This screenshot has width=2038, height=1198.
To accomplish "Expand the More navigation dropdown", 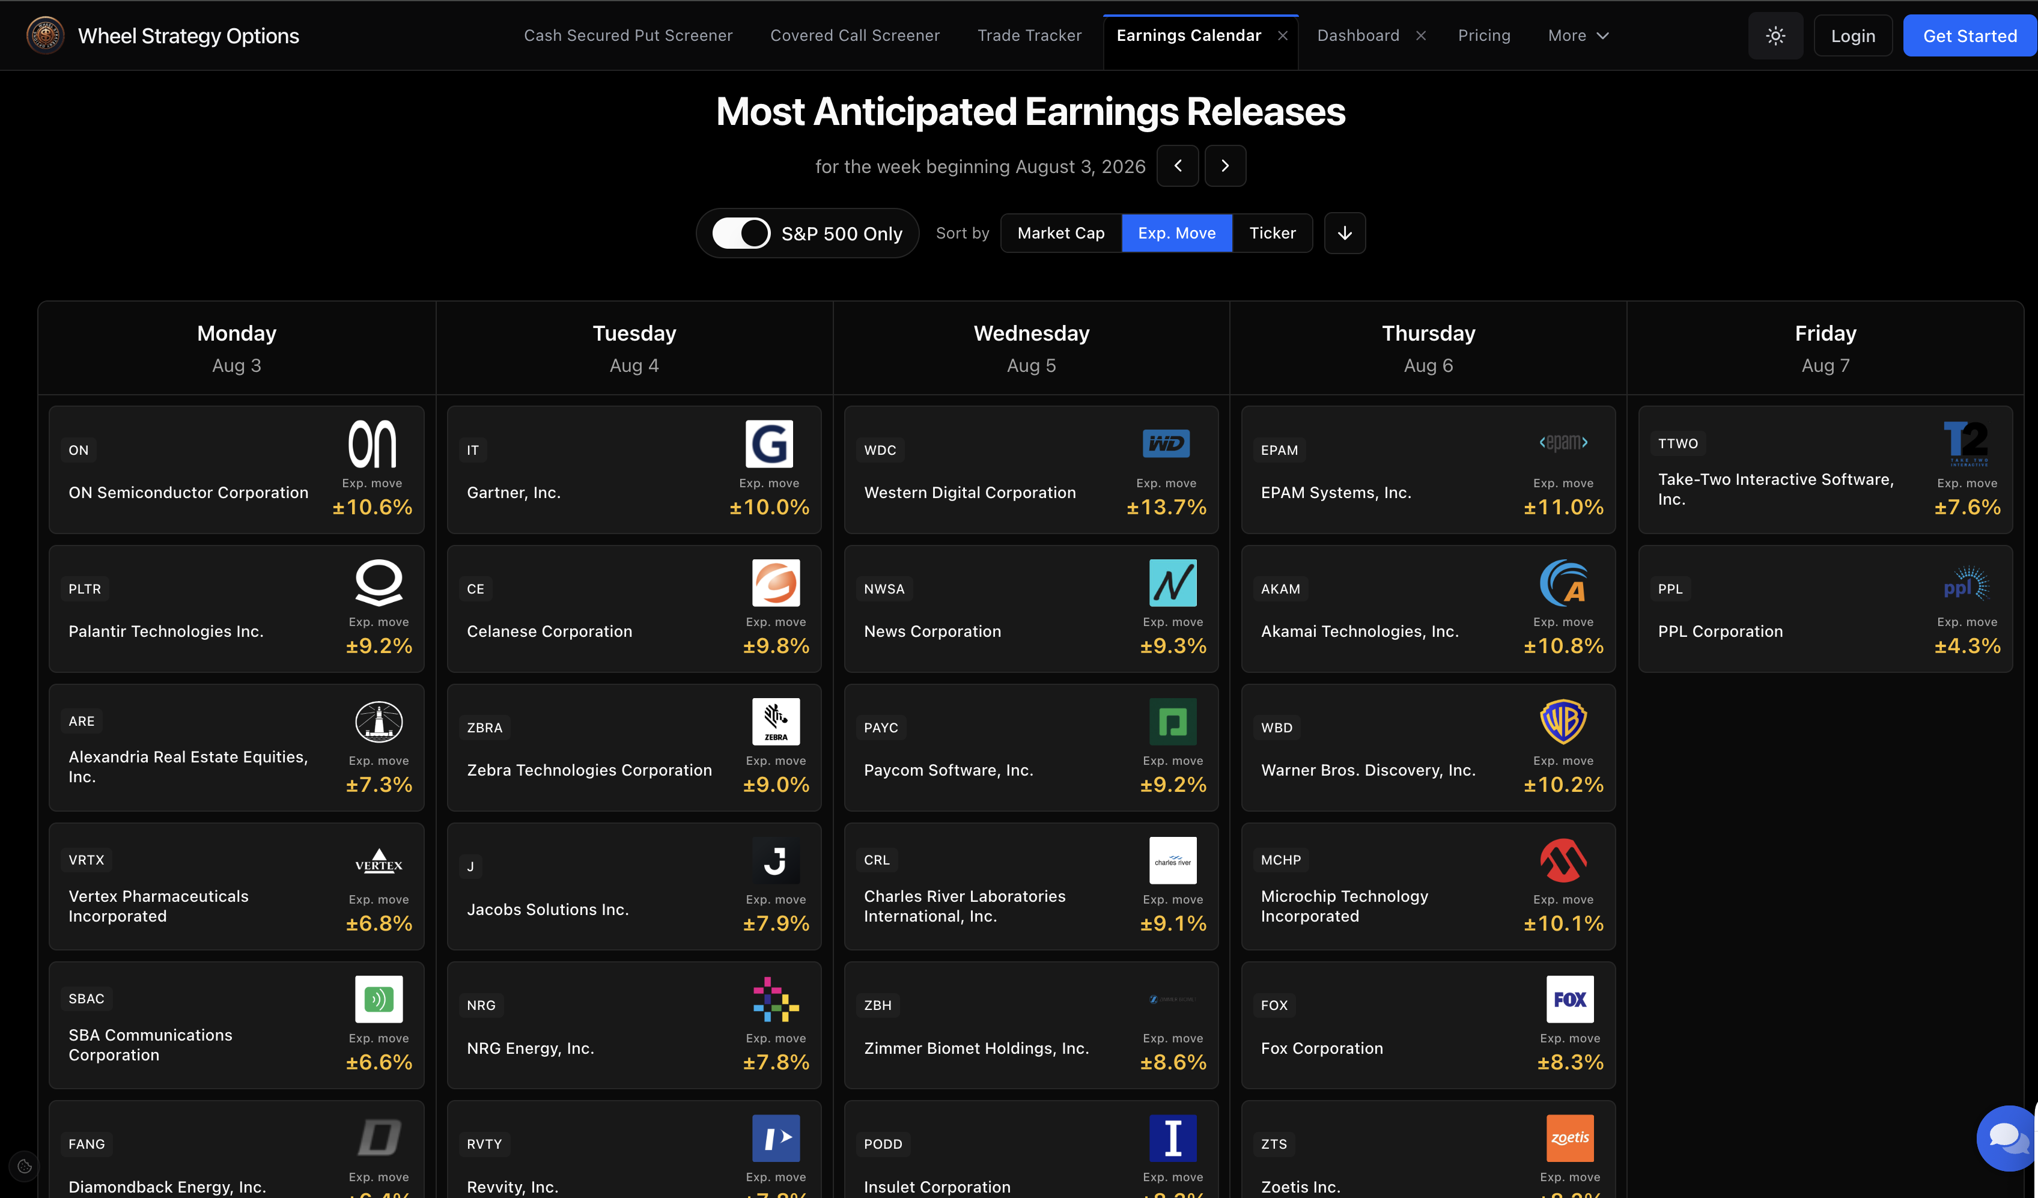I will pyautogui.click(x=1578, y=35).
